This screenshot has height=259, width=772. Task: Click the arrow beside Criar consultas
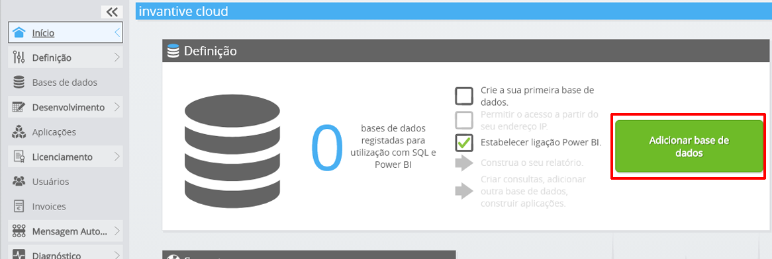(x=463, y=191)
